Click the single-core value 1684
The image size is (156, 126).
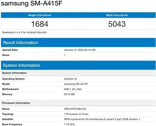(x=40, y=24)
